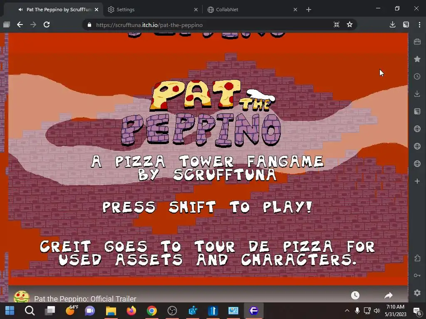
Task: Open the calculator-like panel icon in the sidebar
Action: click(x=417, y=111)
